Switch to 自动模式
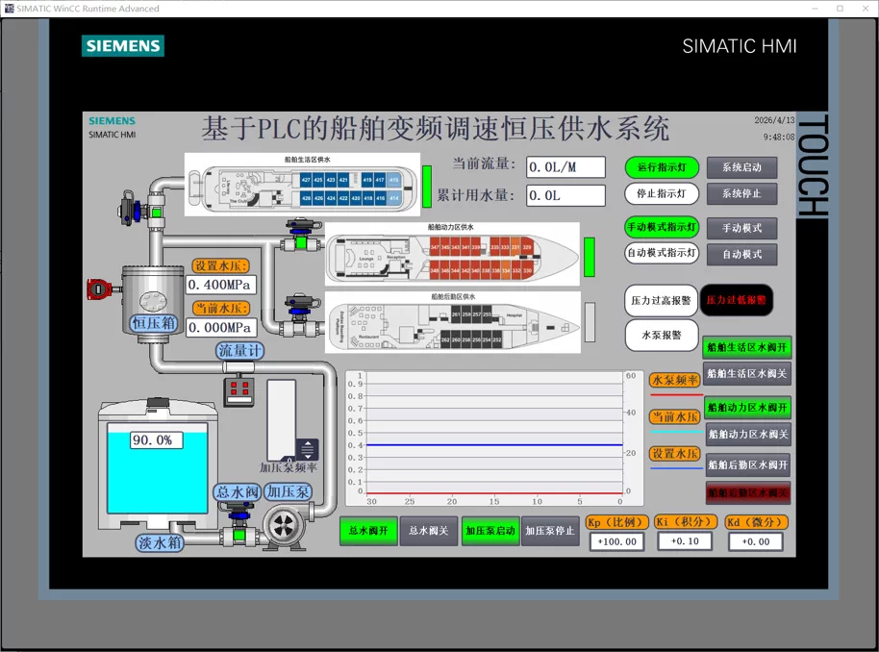The image size is (879, 652). [x=741, y=254]
